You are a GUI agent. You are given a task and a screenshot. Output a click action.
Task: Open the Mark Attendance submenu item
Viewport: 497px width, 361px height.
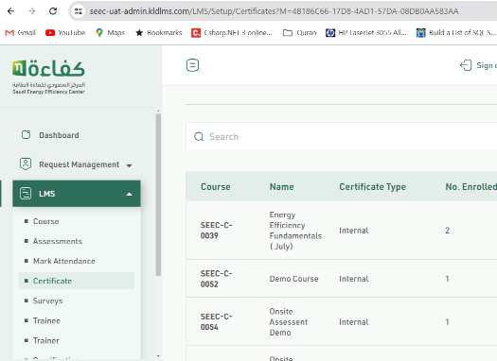pyautogui.click(x=64, y=261)
